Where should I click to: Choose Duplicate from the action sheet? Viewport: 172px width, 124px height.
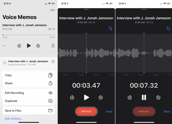29,101
